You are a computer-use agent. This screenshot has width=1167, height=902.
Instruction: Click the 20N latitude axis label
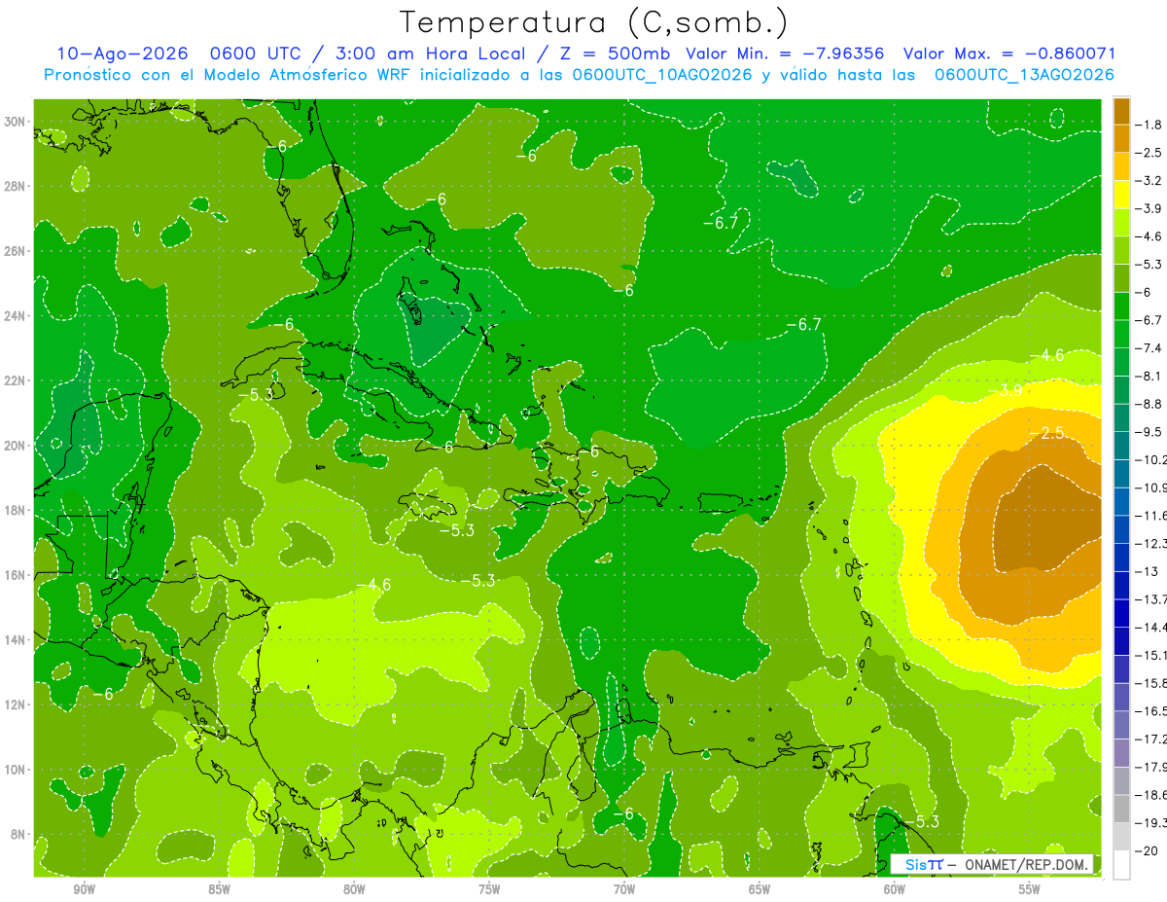14,446
